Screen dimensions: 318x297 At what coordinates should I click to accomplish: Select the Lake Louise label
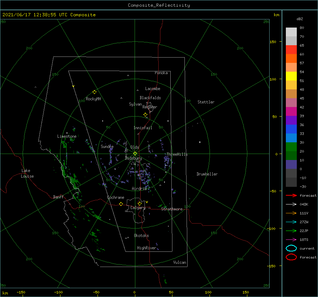click(x=27, y=173)
